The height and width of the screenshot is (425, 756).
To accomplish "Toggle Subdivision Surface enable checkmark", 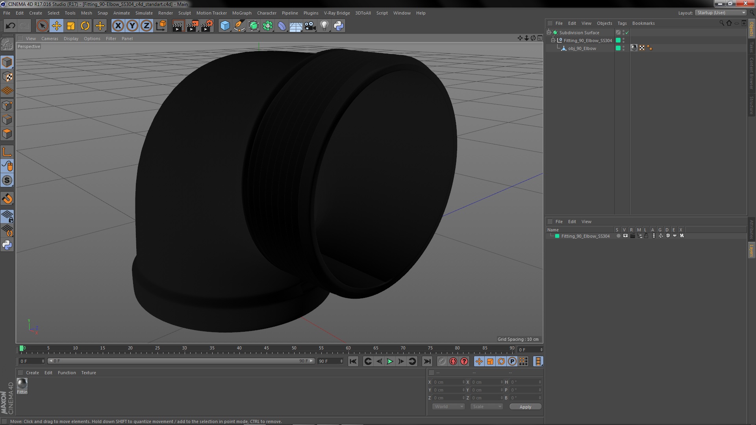I will tap(627, 33).
